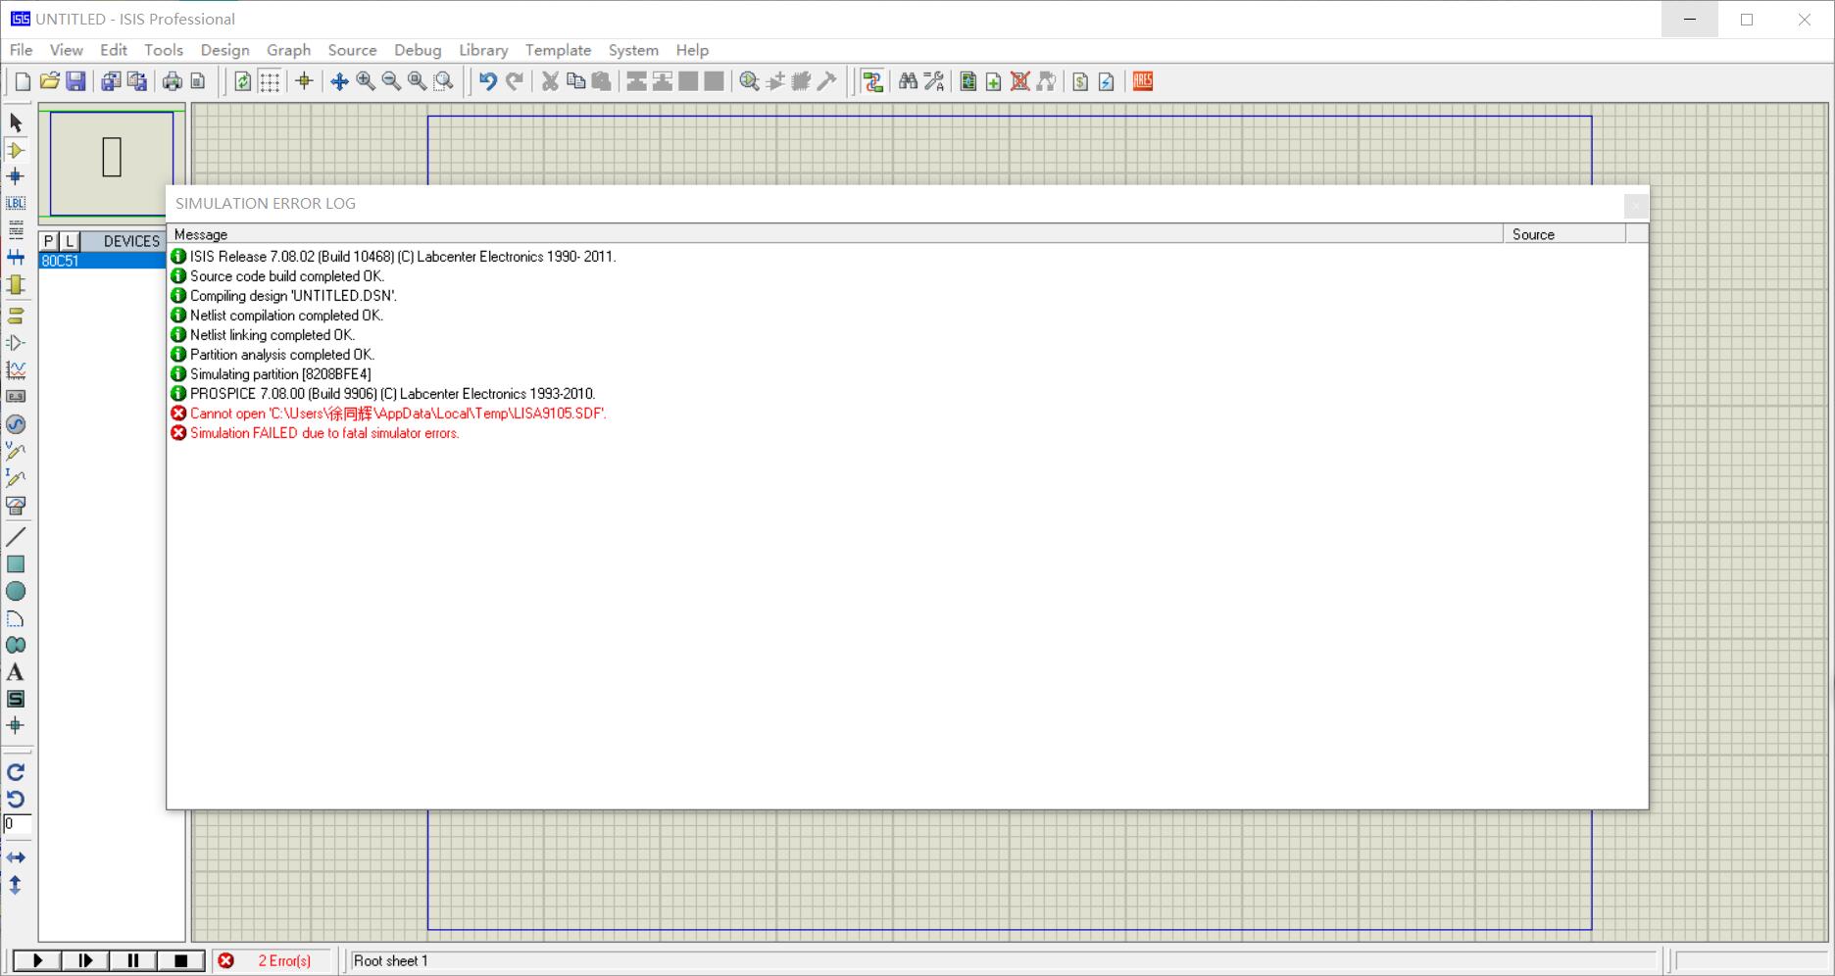Zoom in on the schematic
This screenshot has height=976, width=1835.
[366, 81]
